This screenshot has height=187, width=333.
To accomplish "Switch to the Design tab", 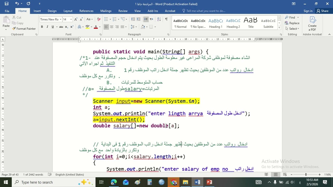I will (52, 11).
